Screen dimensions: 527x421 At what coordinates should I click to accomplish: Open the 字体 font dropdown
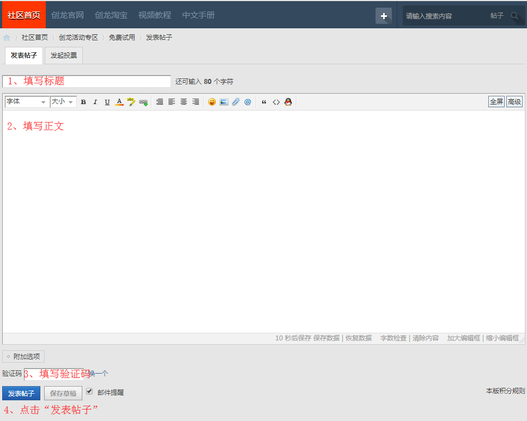[x=26, y=102]
